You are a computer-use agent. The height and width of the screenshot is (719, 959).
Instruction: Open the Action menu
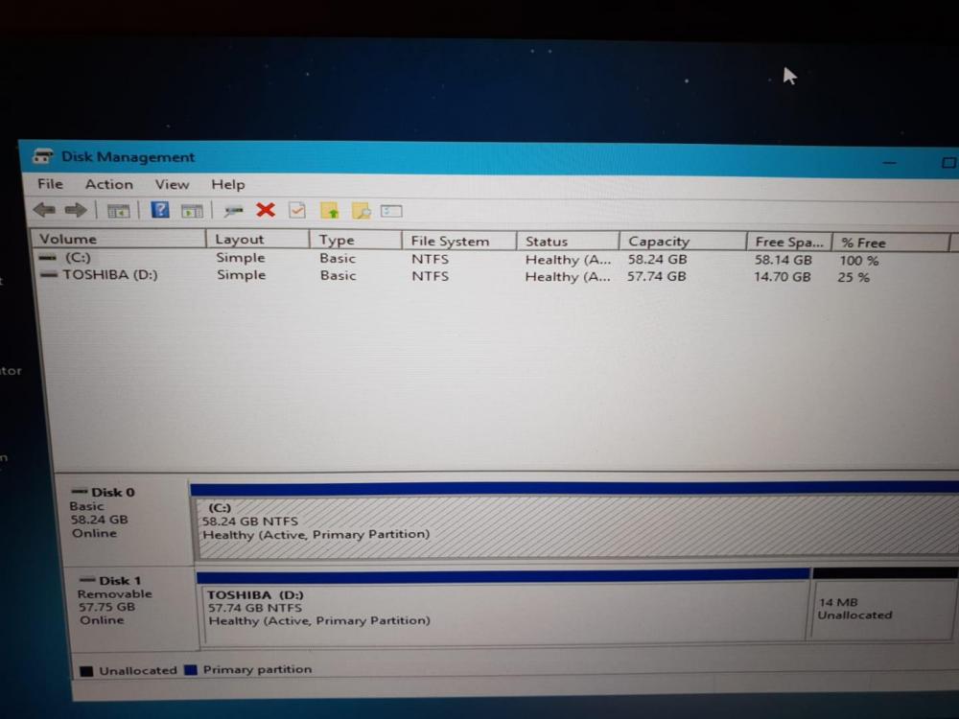109,185
